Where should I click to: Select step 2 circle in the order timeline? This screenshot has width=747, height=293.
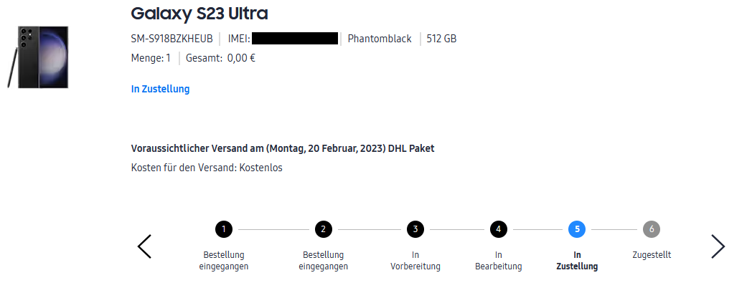pos(324,229)
